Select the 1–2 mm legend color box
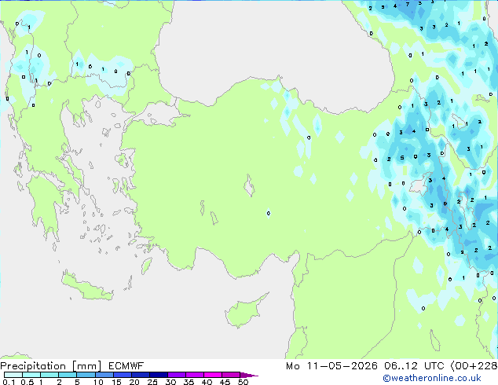Image resolution: width=498 pixels, height=385 pixels. point(49,375)
